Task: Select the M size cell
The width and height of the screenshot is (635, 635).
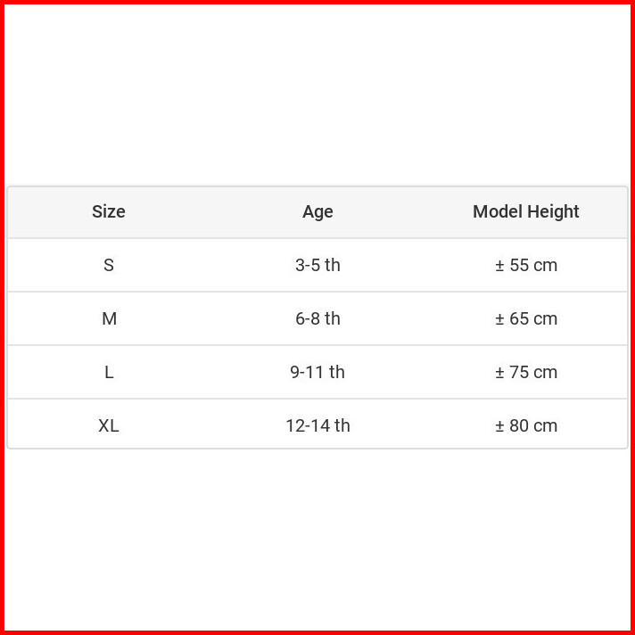Action: pos(109,318)
